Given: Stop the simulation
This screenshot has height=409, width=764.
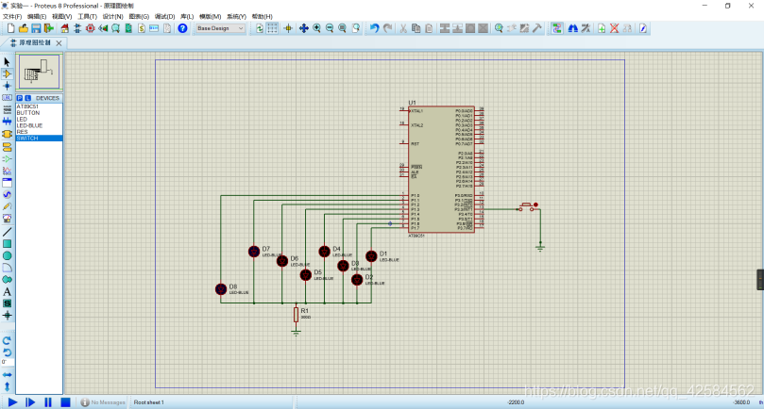Looking at the screenshot, I should (65, 402).
